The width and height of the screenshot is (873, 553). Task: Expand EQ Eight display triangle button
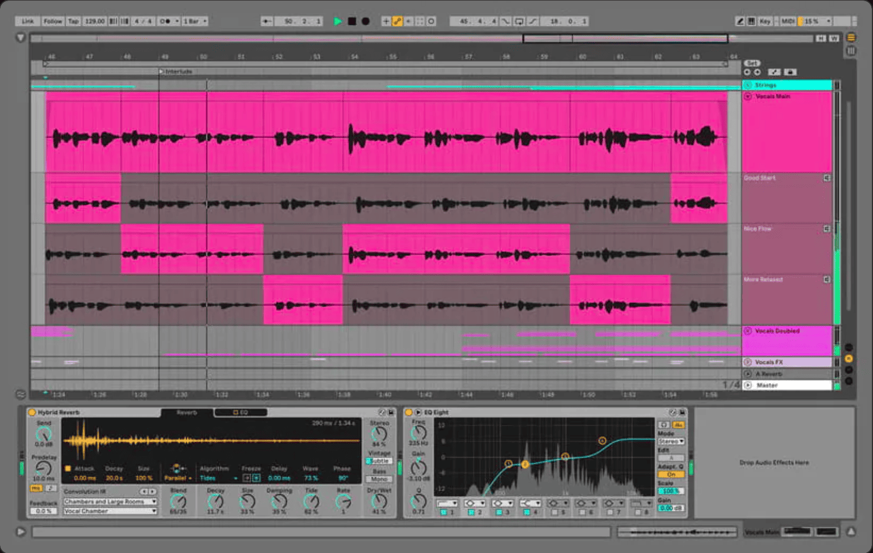tap(418, 412)
